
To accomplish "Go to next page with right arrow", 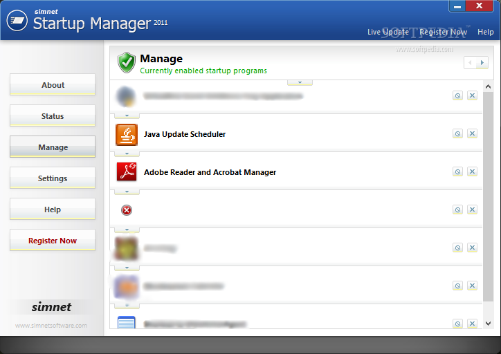I will click(482, 62).
